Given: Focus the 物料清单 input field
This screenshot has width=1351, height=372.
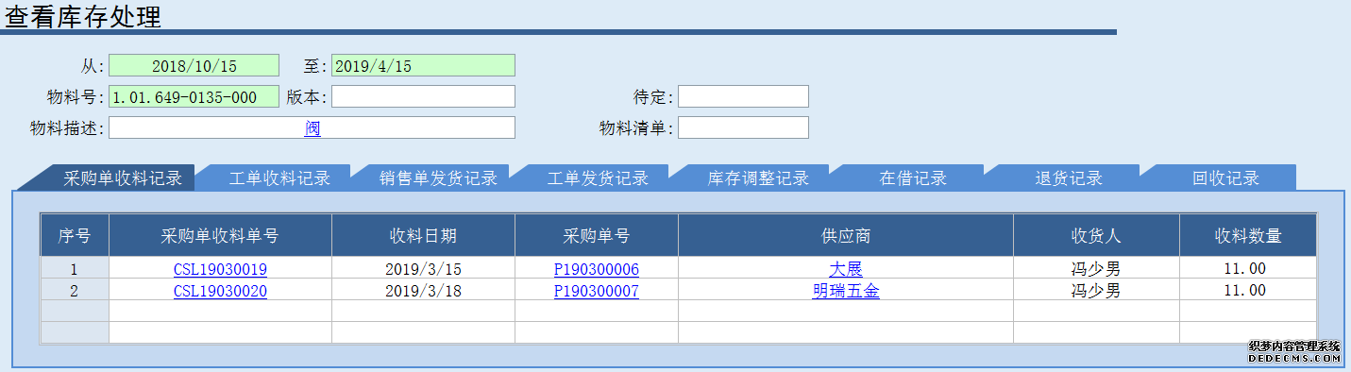Looking at the screenshot, I should 743,127.
